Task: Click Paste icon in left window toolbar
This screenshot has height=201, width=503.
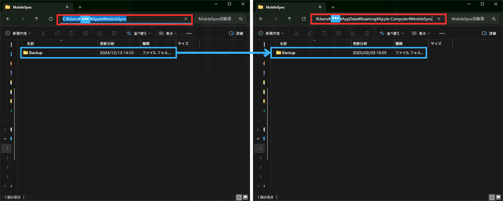Action: tap(71, 33)
